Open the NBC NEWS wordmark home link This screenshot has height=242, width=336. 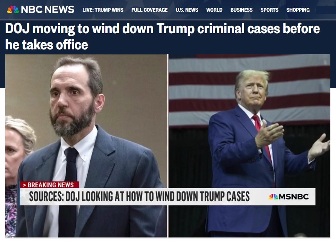tap(47, 10)
